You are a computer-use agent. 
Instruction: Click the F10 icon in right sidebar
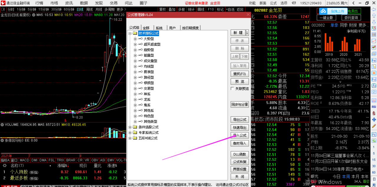click(374, 60)
